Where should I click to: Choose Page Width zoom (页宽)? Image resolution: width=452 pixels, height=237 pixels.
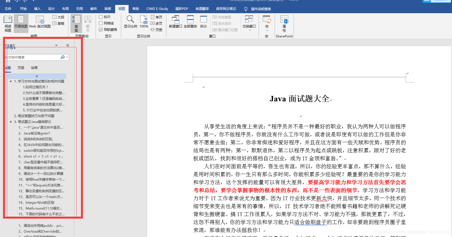(x=156, y=30)
